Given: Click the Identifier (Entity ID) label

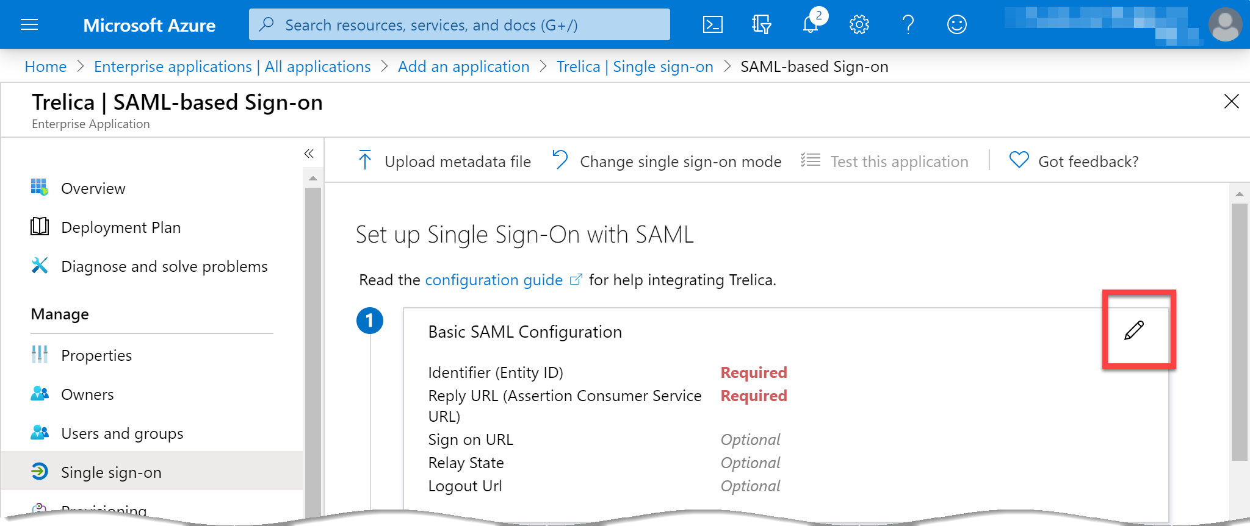Looking at the screenshot, I should 496,372.
